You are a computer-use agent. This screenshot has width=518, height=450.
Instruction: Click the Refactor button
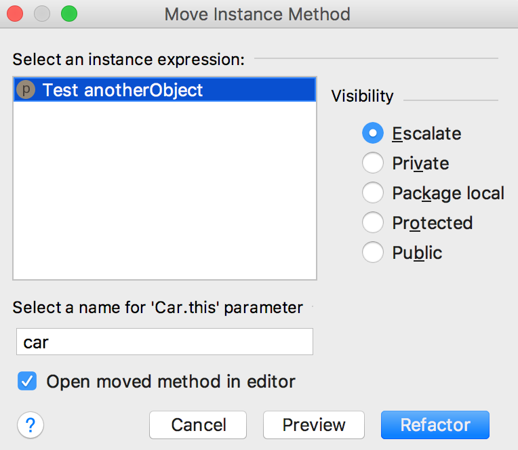(x=435, y=425)
